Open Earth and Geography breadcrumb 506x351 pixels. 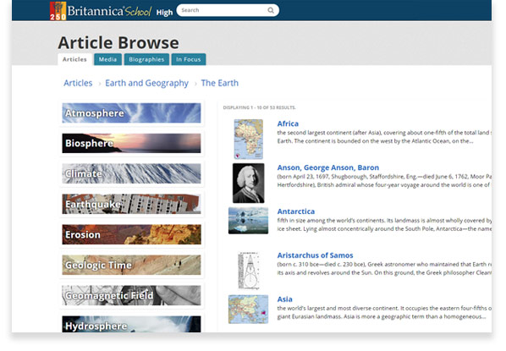click(x=147, y=83)
